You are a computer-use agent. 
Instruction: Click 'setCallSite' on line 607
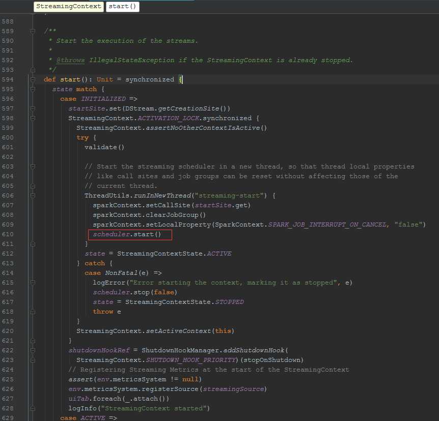pos(168,205)
